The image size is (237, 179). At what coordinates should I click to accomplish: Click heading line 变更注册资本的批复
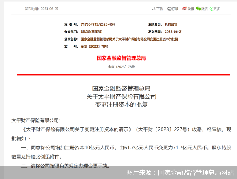pyautogui.click(x=121, y=105)
